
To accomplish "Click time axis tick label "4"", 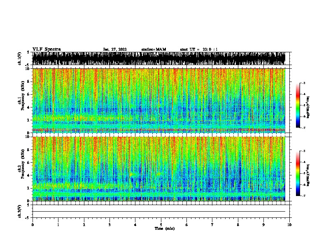I will pos(135,224).
